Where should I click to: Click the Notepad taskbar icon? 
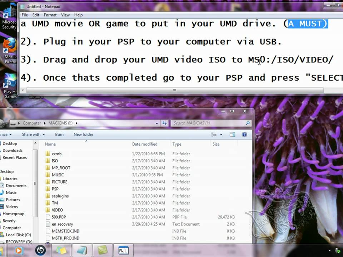coord(82,251)
